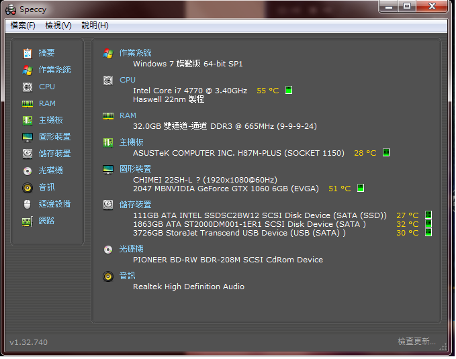Select the RAM label in the sidebar
The image size is (456, 359).
click(47, 103)
